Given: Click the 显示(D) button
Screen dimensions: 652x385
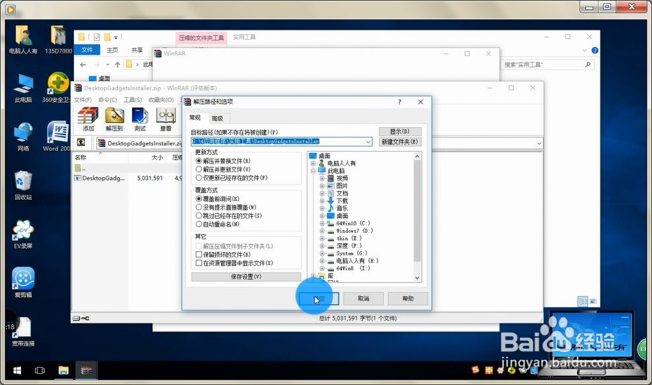Looking at the screenshot, I should click(400, 132).
